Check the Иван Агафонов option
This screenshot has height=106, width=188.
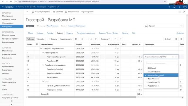click(x=146, y=79)
